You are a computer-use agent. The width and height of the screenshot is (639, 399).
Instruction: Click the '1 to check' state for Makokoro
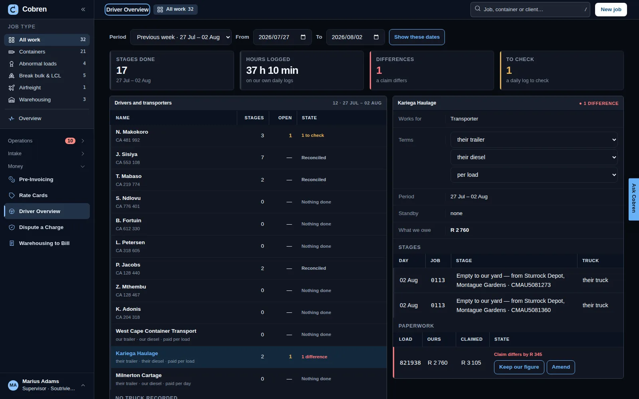(313, 136)
